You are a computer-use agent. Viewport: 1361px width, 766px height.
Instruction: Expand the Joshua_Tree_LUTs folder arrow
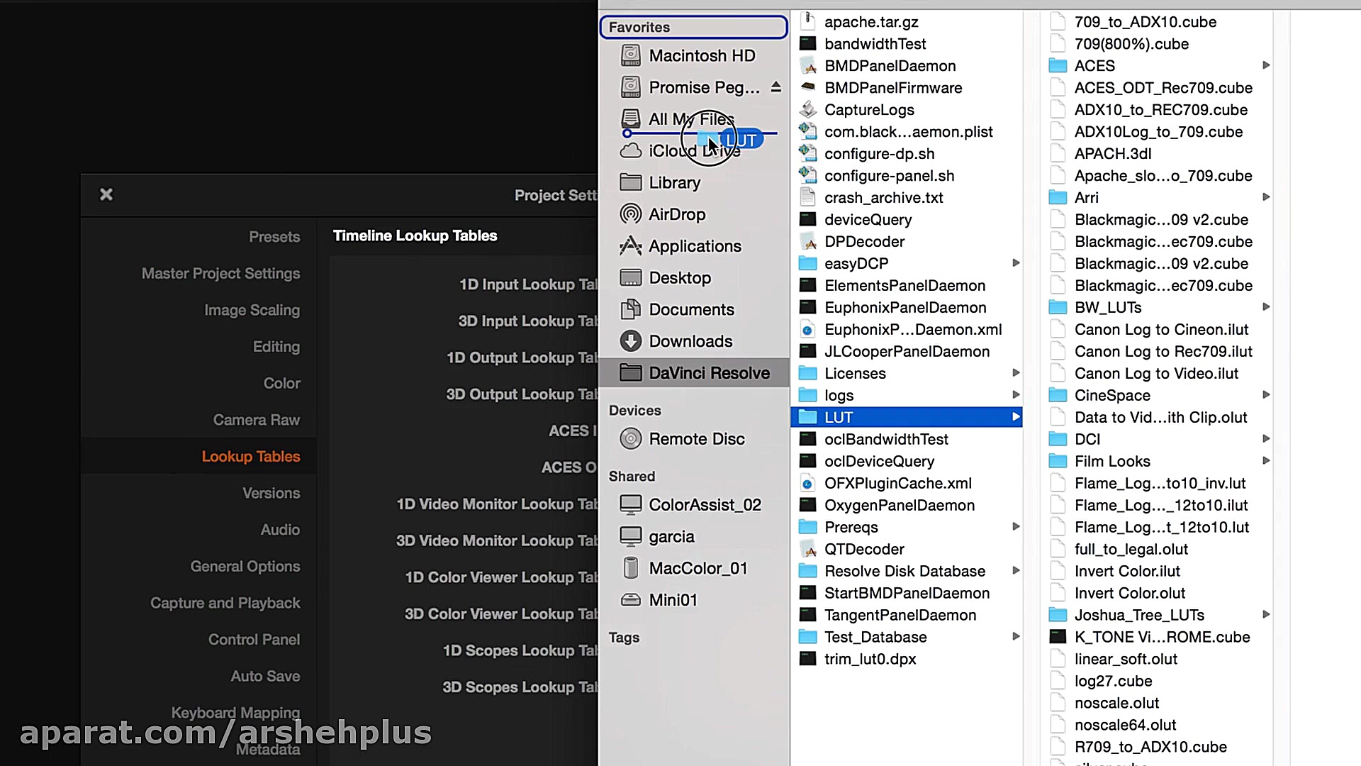pyautogui.click(x=1266, y=615)
